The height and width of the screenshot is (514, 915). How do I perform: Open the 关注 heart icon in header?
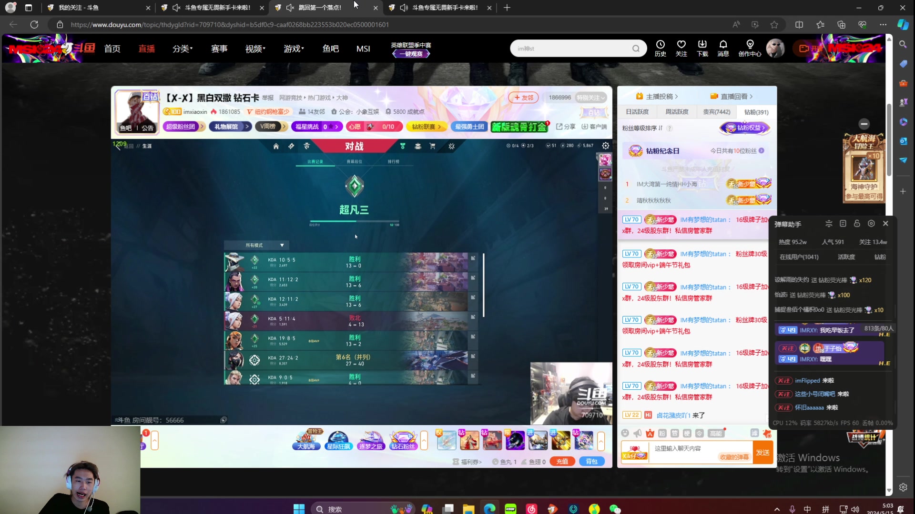(681, 48)
